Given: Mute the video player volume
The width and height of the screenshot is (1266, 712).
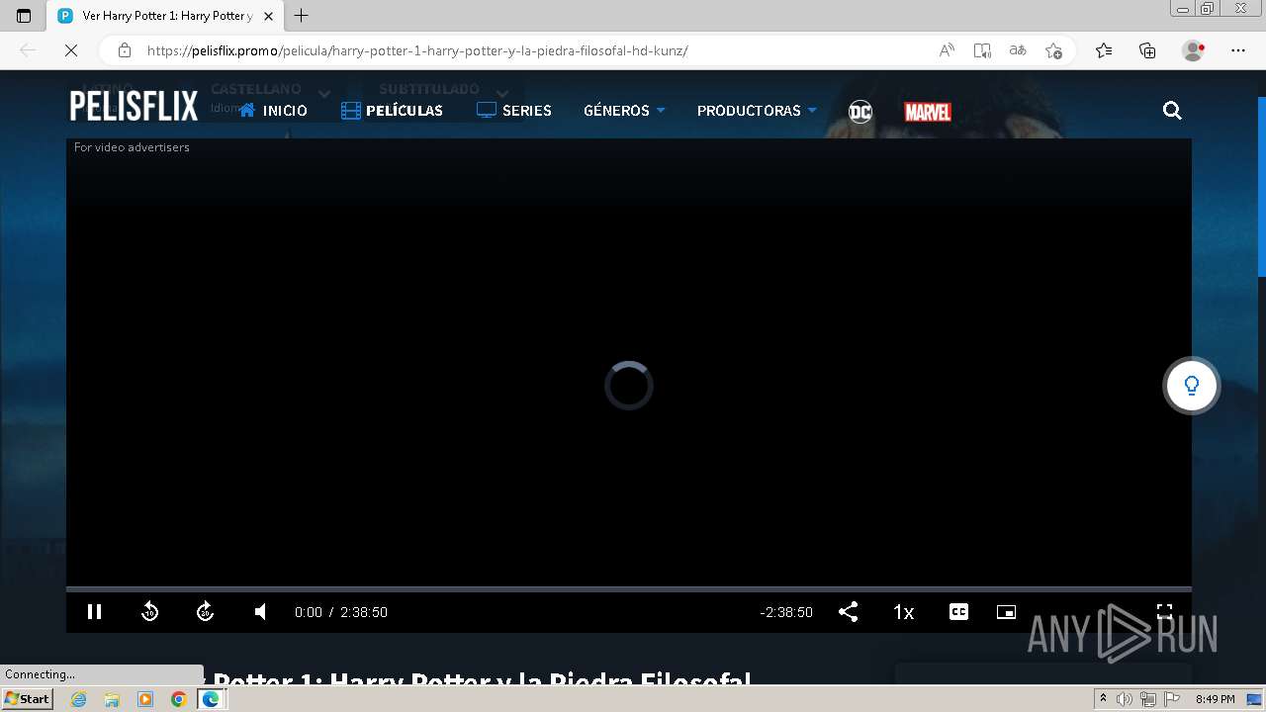Looking at the screenshot, I should tap(260, 612).
